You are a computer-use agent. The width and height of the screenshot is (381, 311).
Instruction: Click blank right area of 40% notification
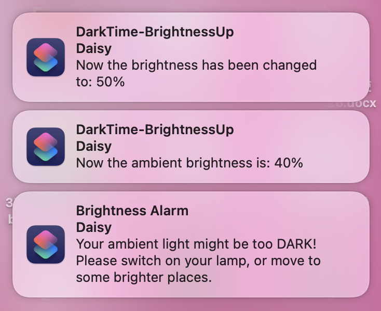pyautogui.click(x=338, y=147)
